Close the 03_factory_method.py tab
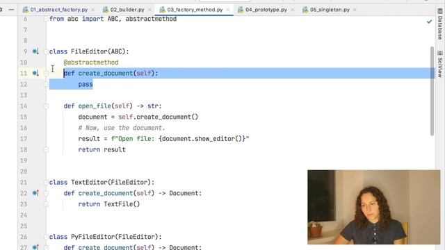445x250 pixels. coord(228,10)
